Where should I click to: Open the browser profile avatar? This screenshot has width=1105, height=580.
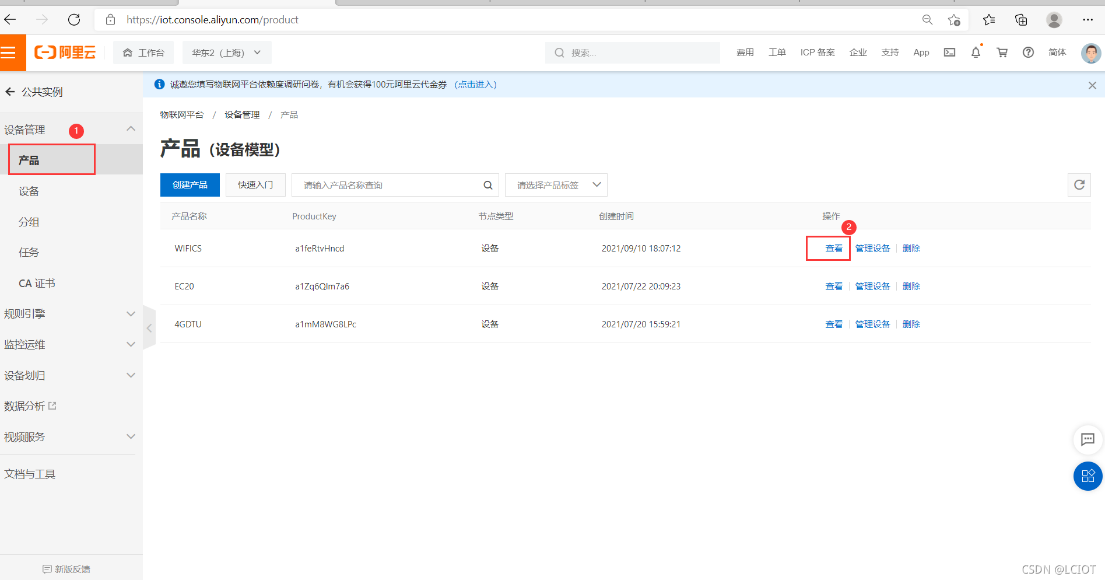[1054, 20]
